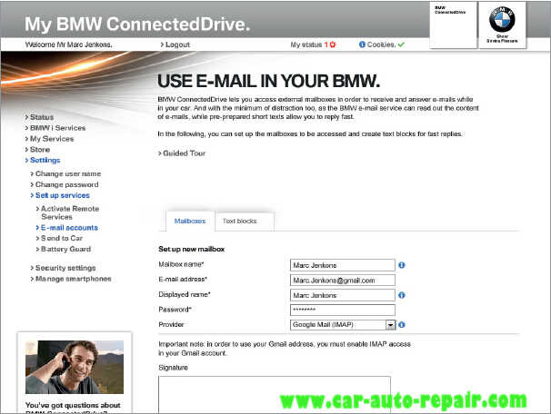
Task: Click the Displayed name input field
Action: click(343, 295)
